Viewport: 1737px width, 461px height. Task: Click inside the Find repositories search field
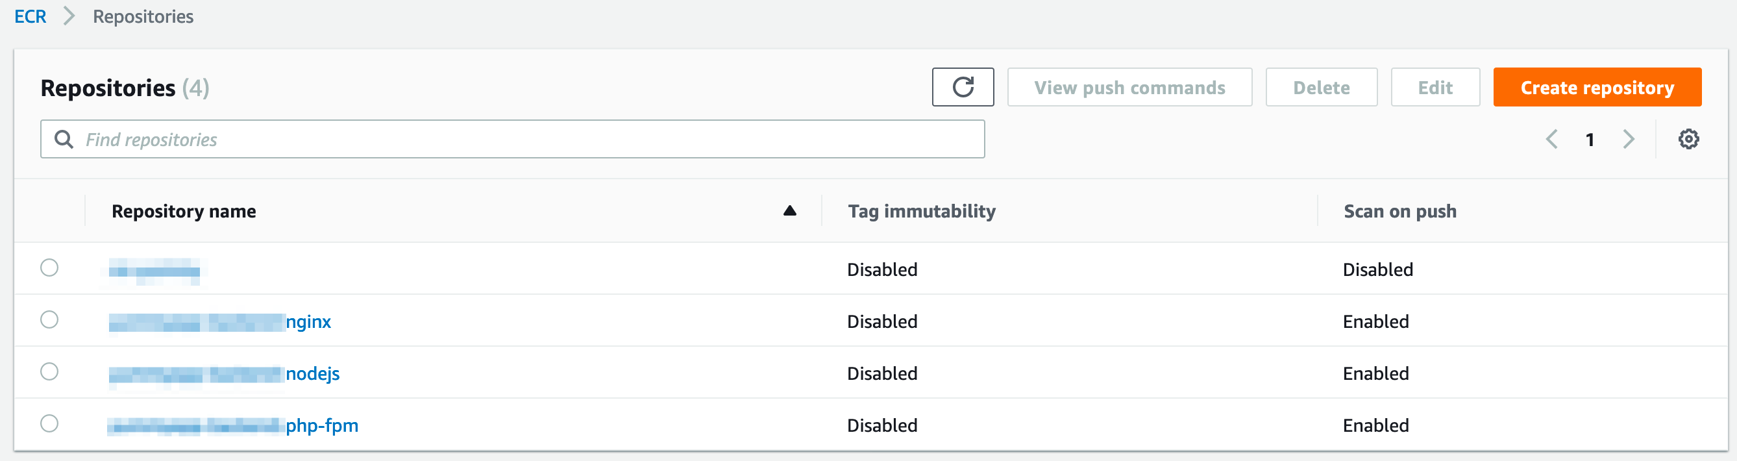point(472,139)
